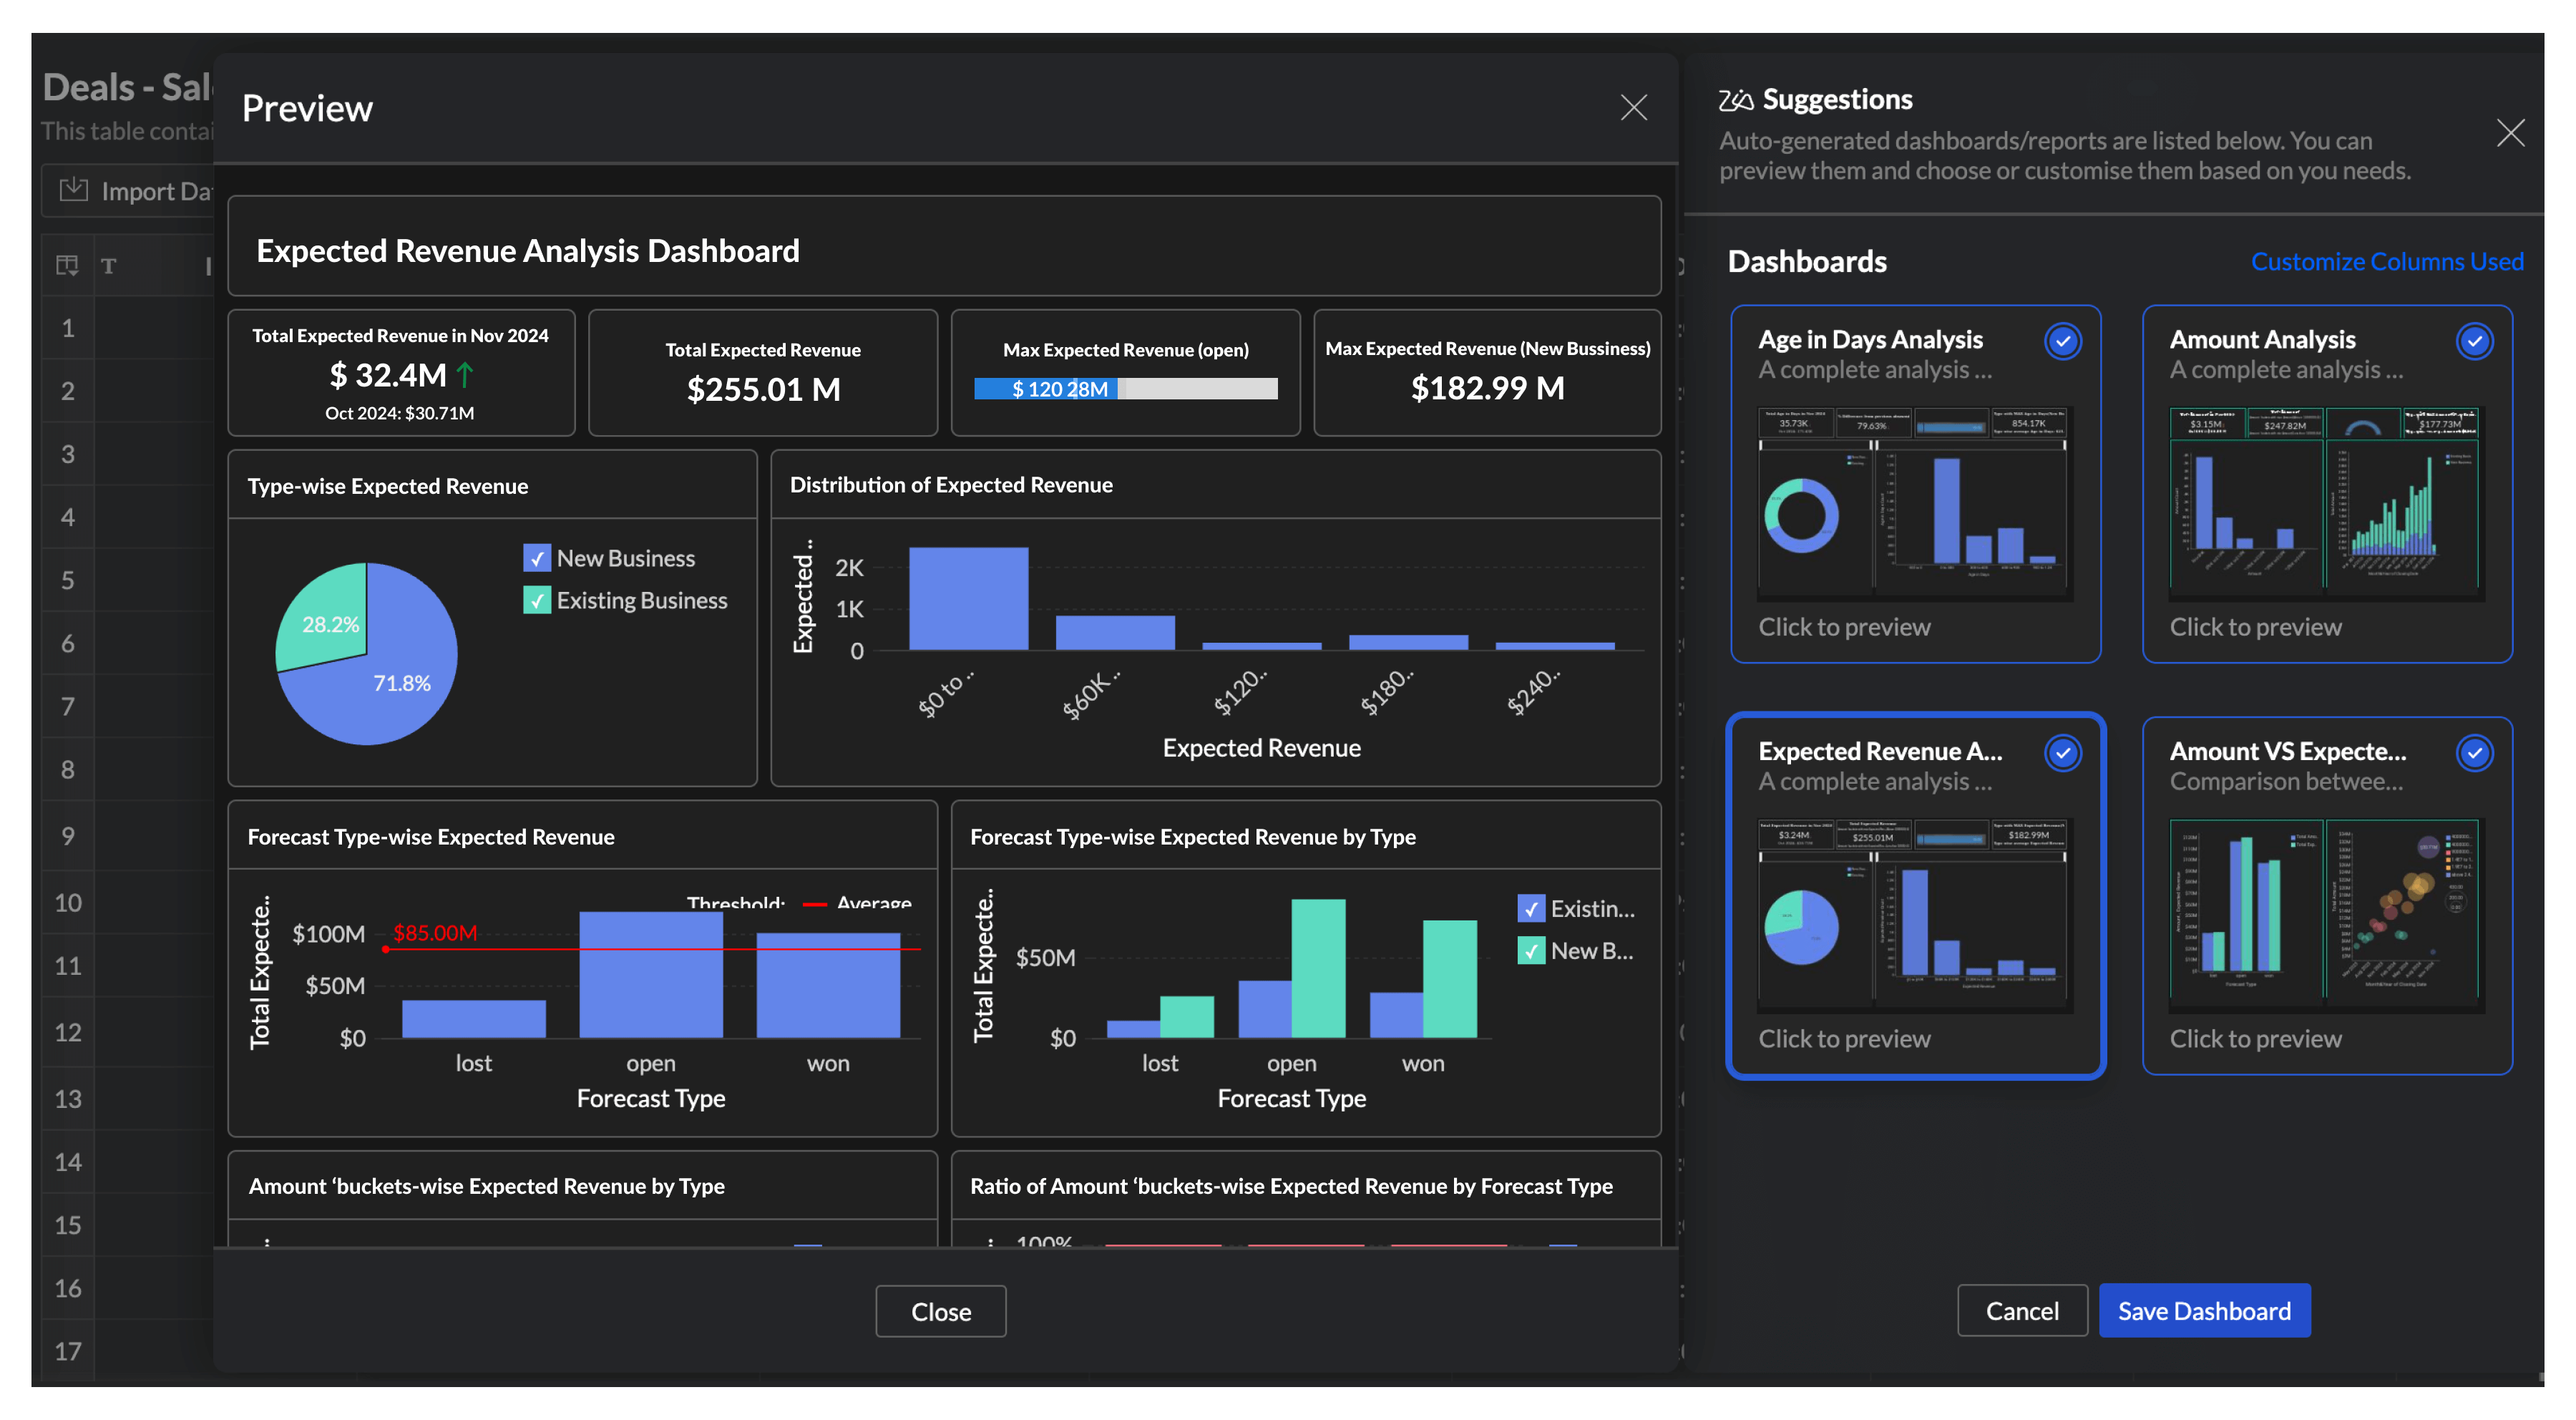Click the won bar in Forecast Type-wise Expected Revenue
The image size is (2576, 1420).
[x=828, y=985]
